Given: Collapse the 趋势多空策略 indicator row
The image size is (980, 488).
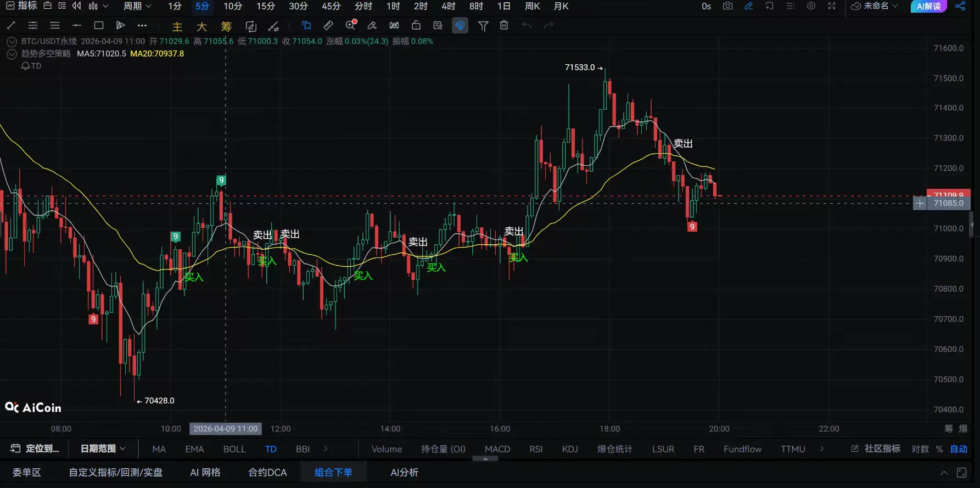Looking at the screenshot, I should [12, 54].
